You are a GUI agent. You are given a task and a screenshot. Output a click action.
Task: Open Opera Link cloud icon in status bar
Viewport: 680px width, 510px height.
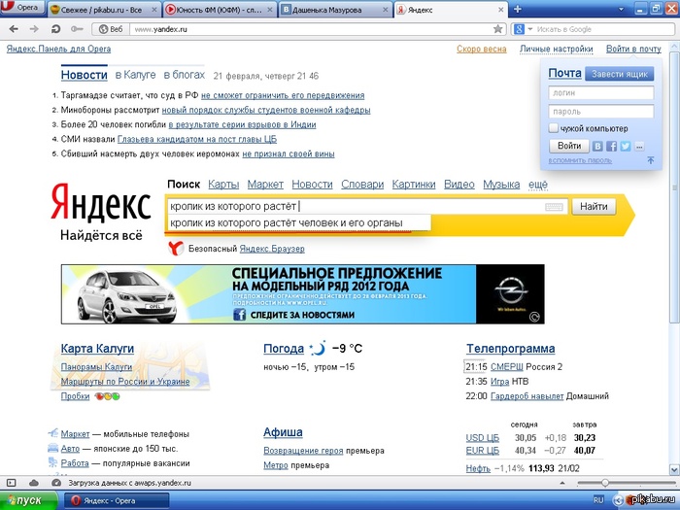point(34,483)
